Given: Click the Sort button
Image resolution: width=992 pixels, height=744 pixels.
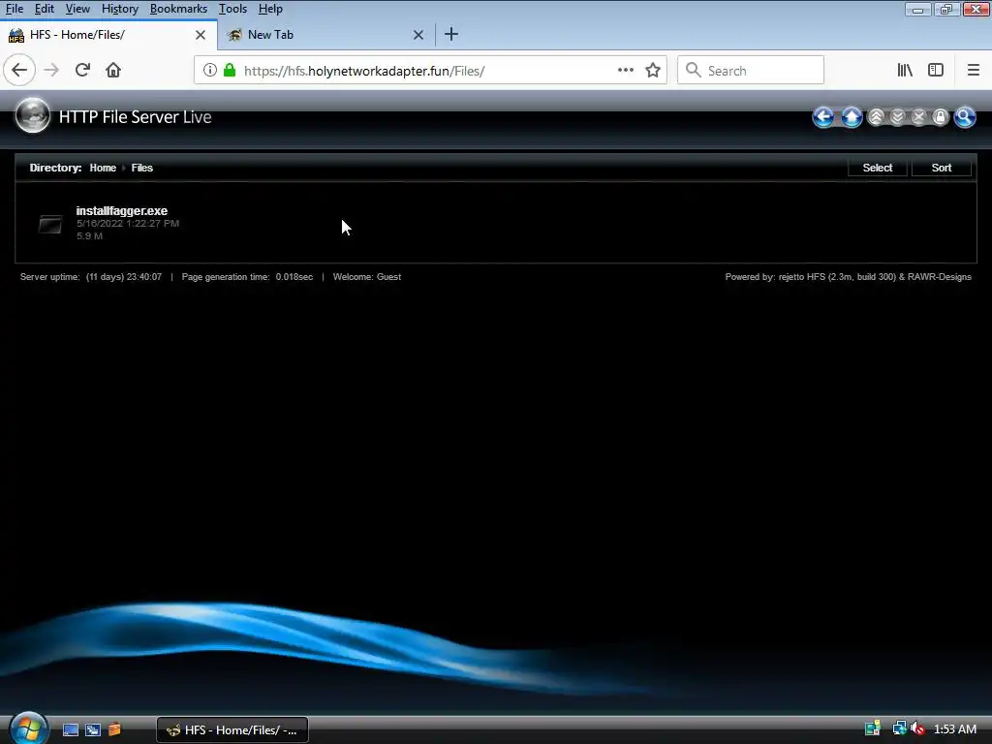Looking at the screenshot, I should (942, 168).
